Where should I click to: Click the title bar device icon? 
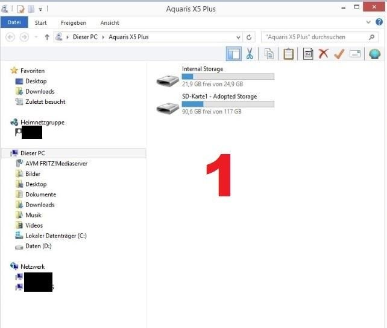[x=5, y=9]
